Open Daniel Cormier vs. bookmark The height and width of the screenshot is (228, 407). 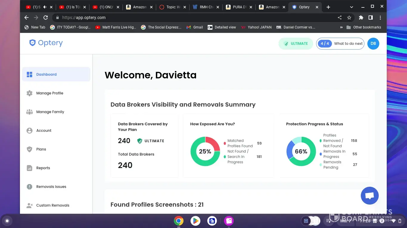296,27
